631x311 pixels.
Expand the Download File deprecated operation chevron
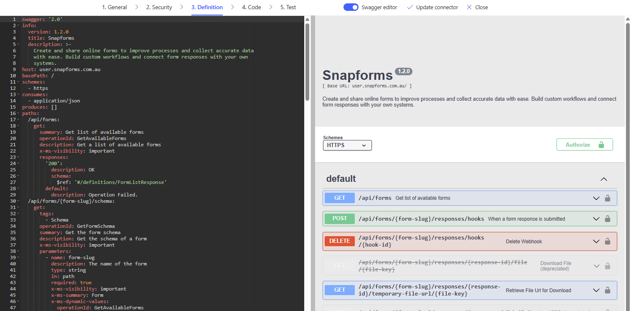[596, 266]
